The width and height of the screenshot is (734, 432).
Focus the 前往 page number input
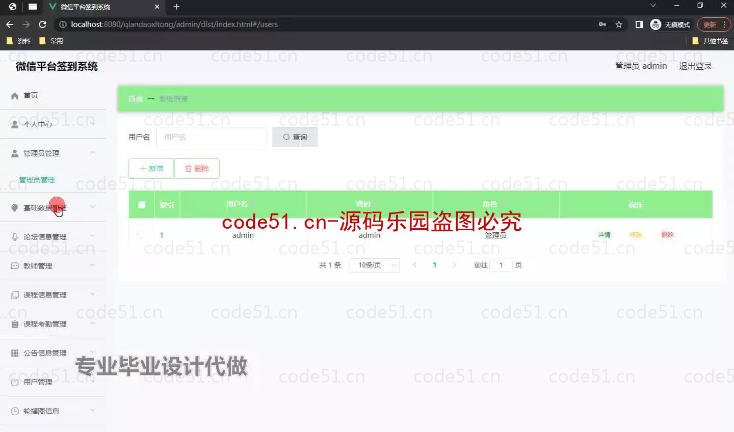tap(501, 265)
